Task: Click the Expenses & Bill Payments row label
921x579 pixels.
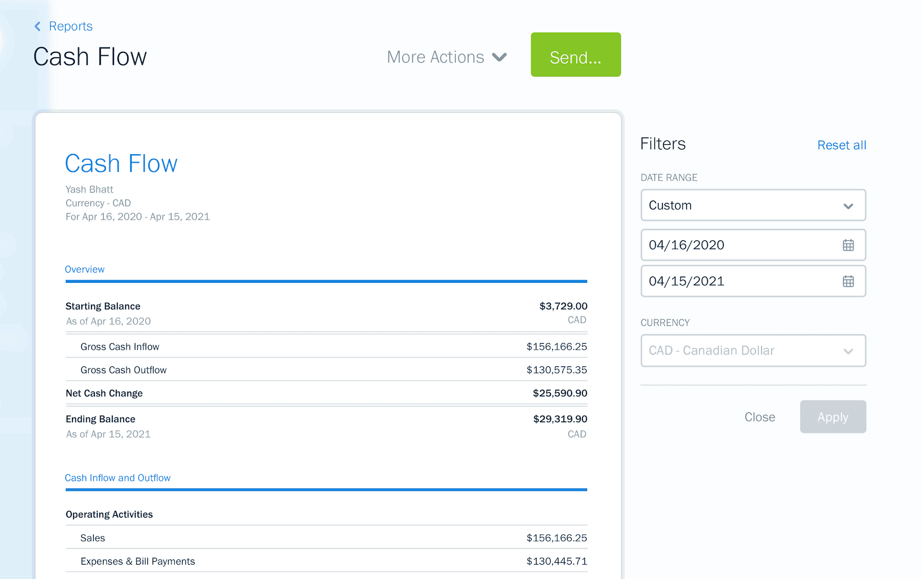Action: (x=138, y=561)
